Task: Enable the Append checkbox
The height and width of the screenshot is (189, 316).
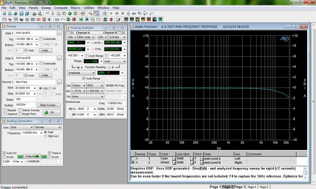Action: pos(5,114)
